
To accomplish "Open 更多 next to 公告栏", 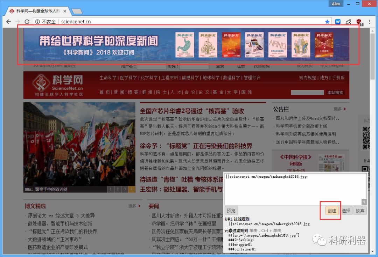I will click(x=339, y=109).
